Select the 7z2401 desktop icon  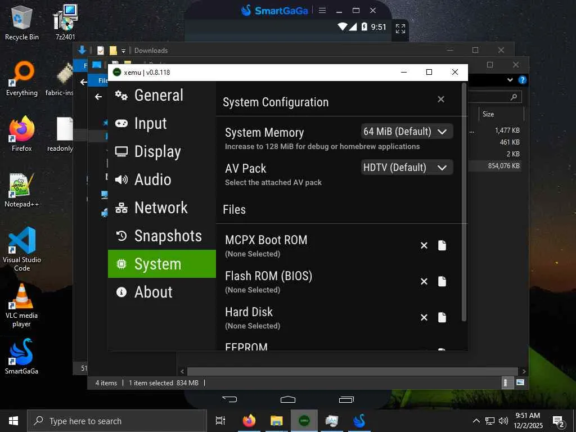(x=65, y=22)
